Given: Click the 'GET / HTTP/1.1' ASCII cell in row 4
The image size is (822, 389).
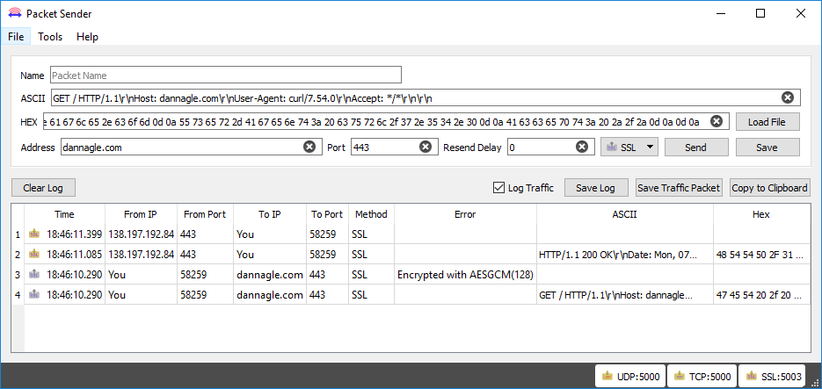Looking at the screenshot, I should pos(624,294).
